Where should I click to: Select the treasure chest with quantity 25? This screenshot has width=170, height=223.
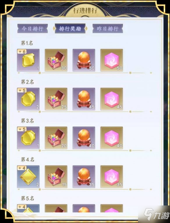(56, 99)
